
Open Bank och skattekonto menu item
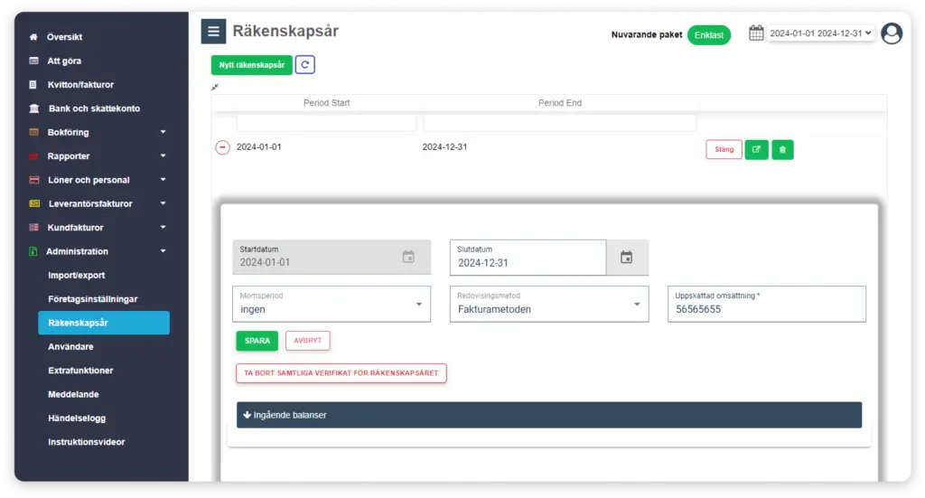(94, 108)
